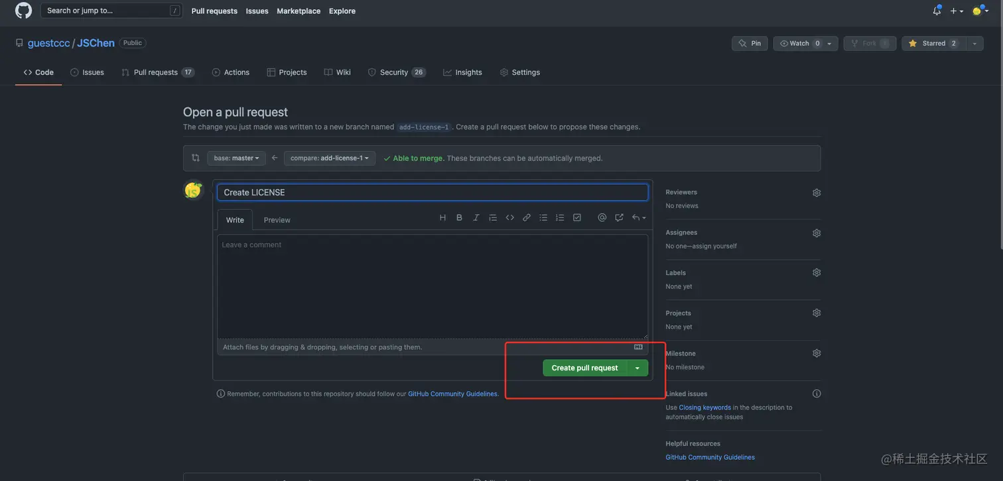Expand Create pull request options arrow
1003x481 pixels.
(x=637, y=368)
